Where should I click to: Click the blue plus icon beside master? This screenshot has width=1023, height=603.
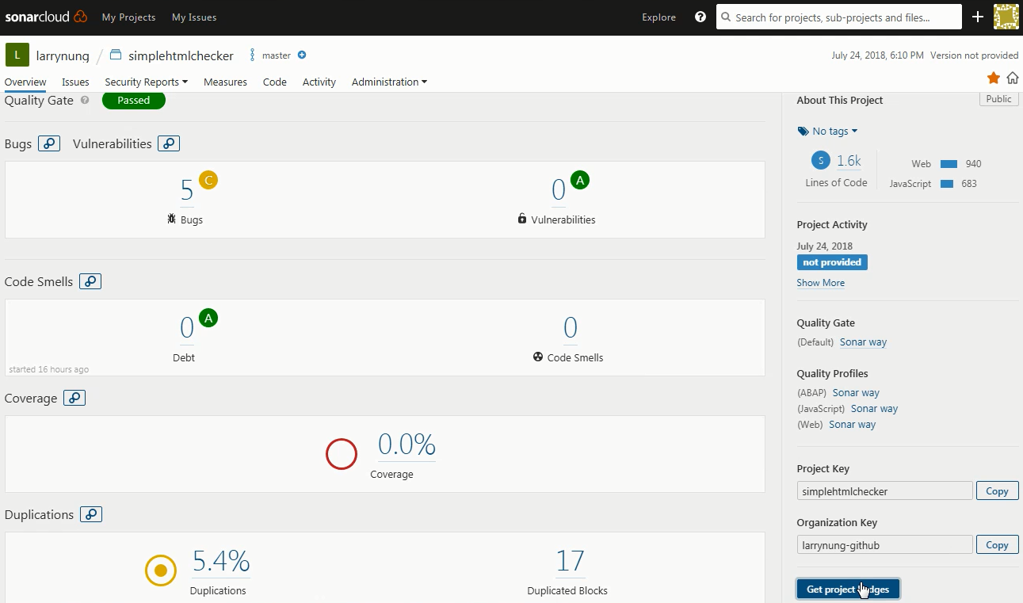(302, 55)
